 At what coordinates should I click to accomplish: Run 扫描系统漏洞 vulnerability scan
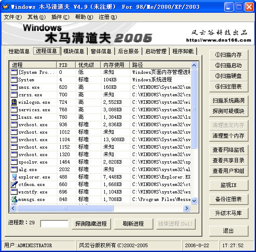[229, 101]
